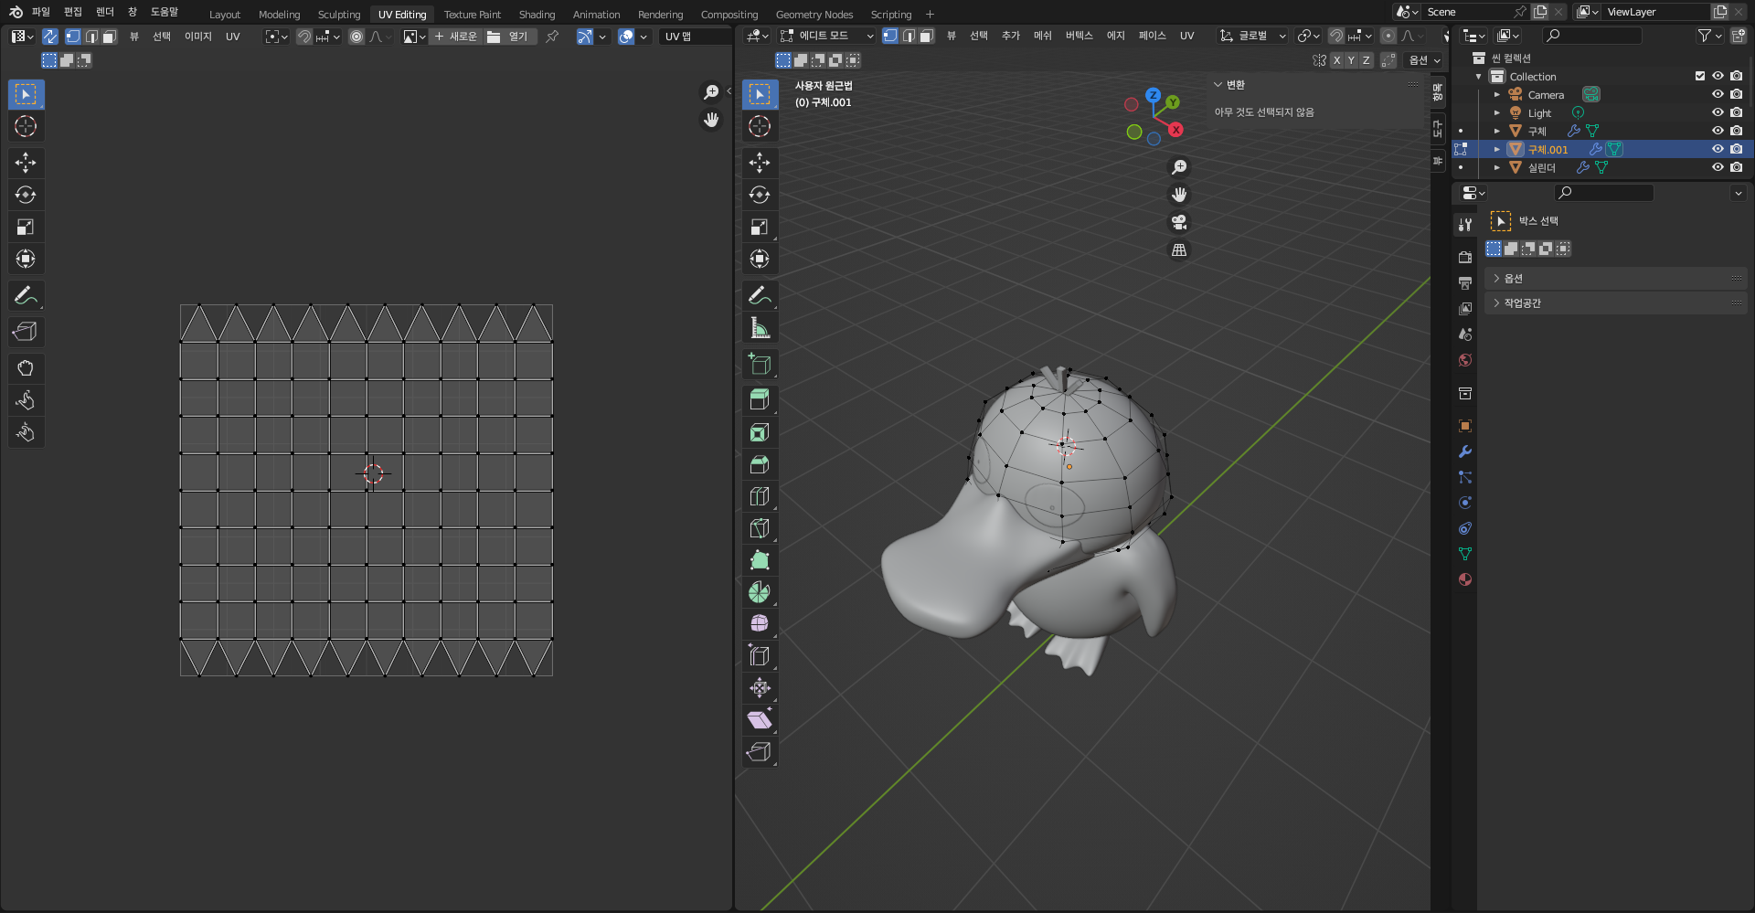Select the Loop Cut tool
Screen dimensions: 1755x913
click(x=760, y=496)
